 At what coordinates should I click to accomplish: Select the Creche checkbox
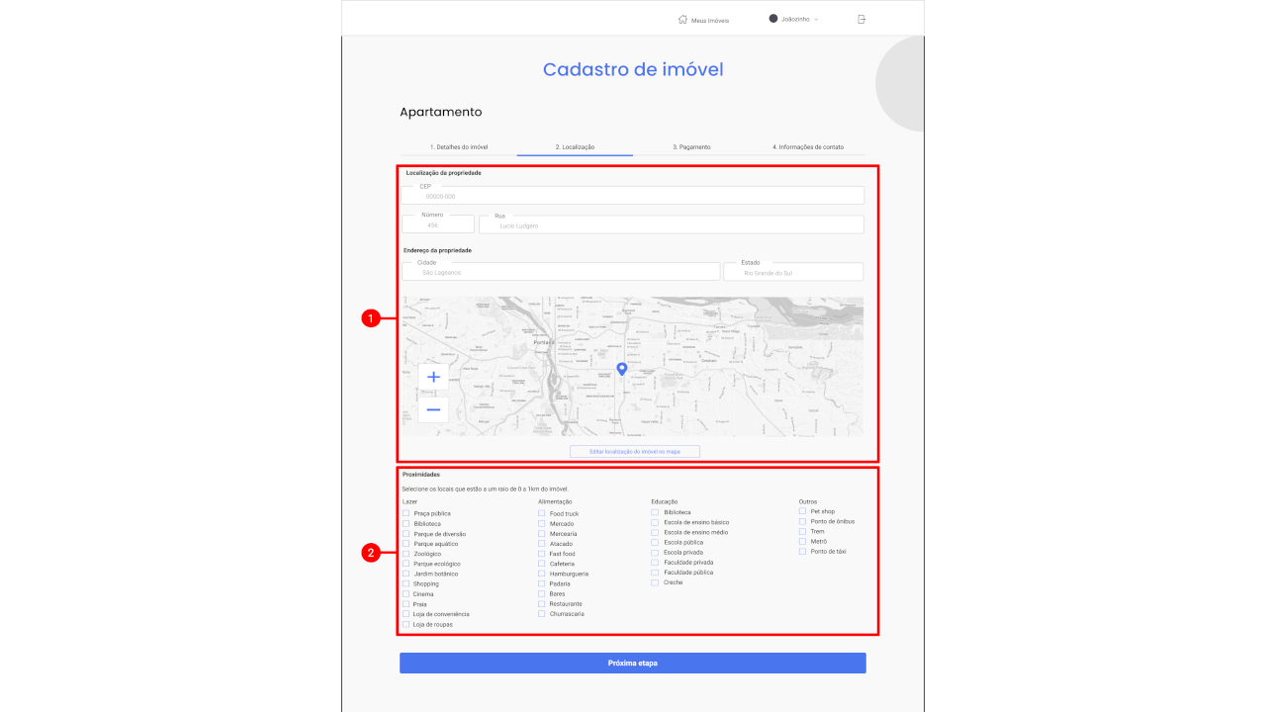pyautogui.click(x=655, y=582)
